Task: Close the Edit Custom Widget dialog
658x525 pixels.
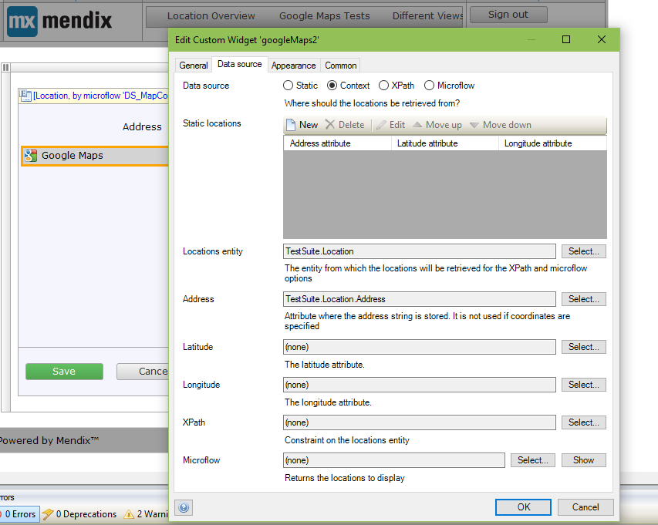Action: tap(602, 39)
